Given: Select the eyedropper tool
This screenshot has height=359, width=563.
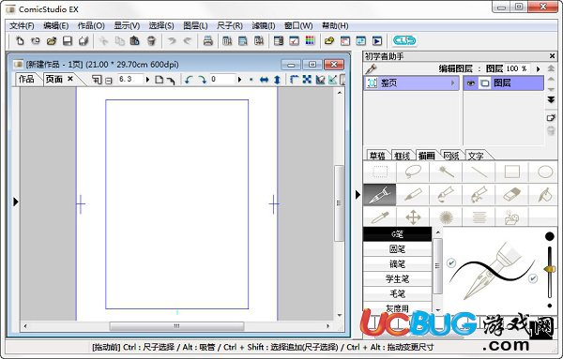Looking at the screenshot, I should [x=380, y=217].
